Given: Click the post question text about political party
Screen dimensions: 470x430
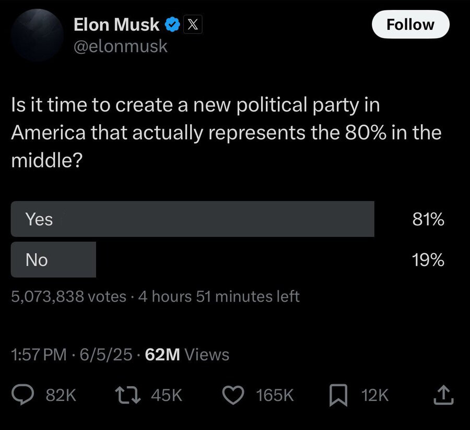Looking at the screenshot, I should point(226,133).
